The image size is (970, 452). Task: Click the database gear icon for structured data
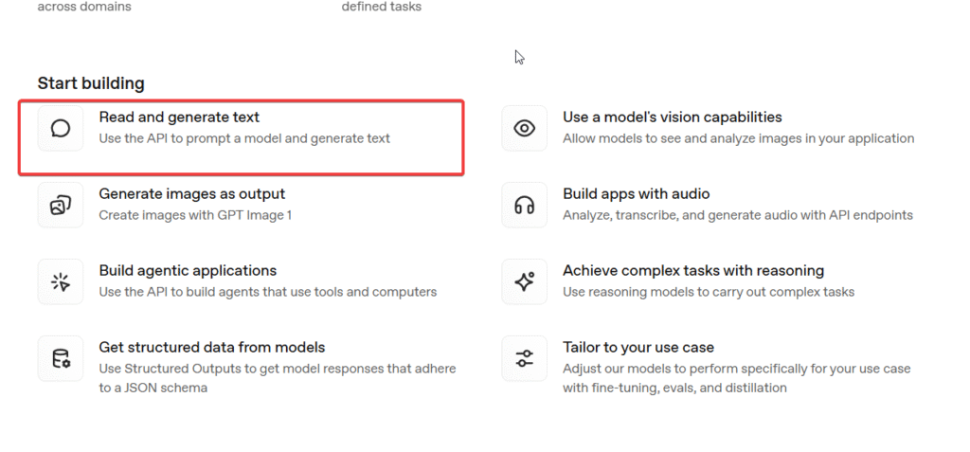click(61, 358)
